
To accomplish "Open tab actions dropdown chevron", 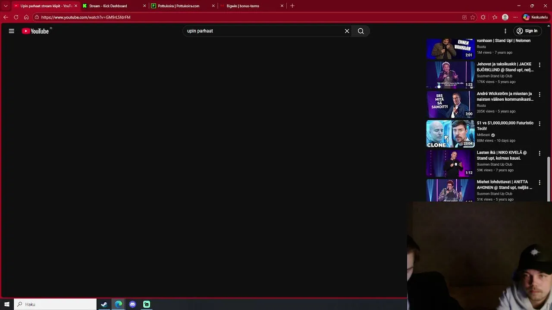I will [6, 6].
